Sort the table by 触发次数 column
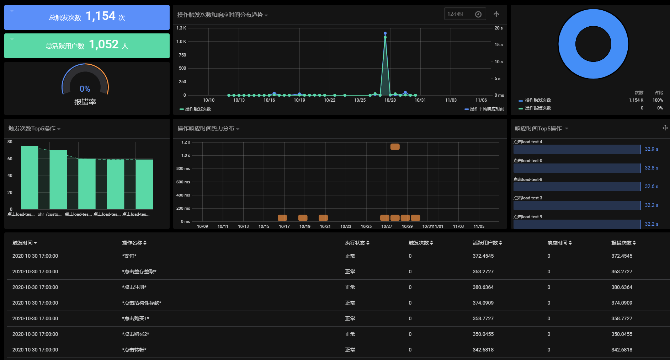This screenshot has height=360, width=670. point(421,243)
